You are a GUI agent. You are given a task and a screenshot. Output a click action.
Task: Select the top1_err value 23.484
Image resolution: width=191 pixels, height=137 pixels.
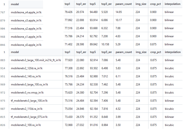pos(80,76)
